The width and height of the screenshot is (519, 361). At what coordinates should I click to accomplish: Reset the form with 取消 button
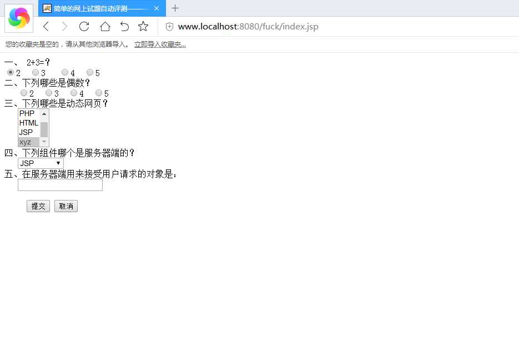66,207
